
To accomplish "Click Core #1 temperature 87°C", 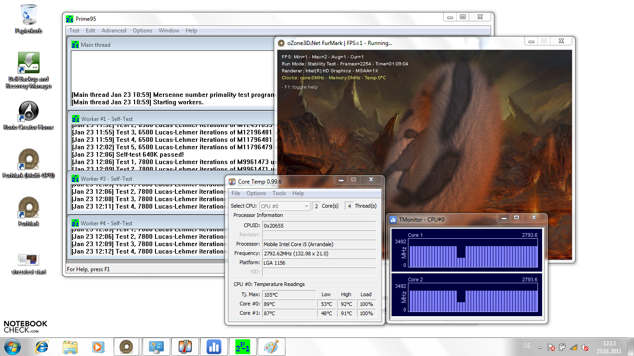I will click(x=289, y=313).
